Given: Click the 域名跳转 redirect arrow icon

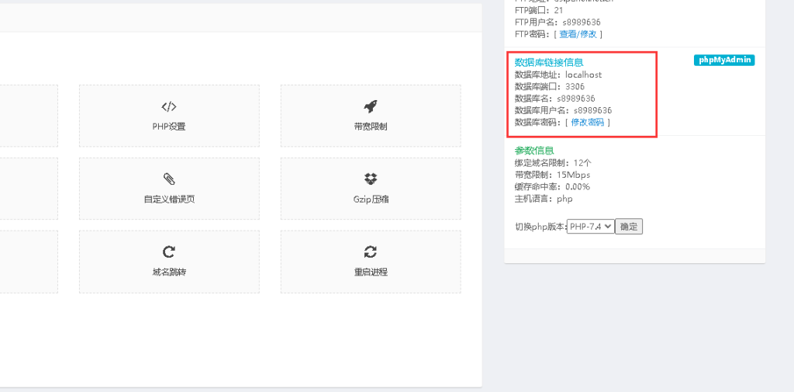Looking at the screenshot, I should (x=169, y=252).
